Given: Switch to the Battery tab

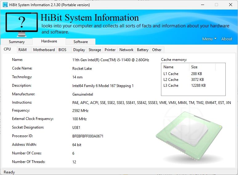Looking at the screenshot, I should [x=143, y=50].
